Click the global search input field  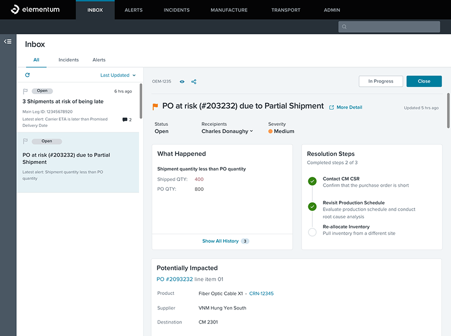(389, 27)
